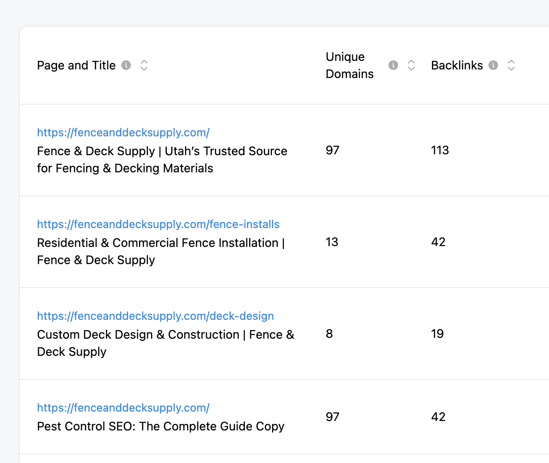Click the Page and Title column header text

(x=76, y=65)
